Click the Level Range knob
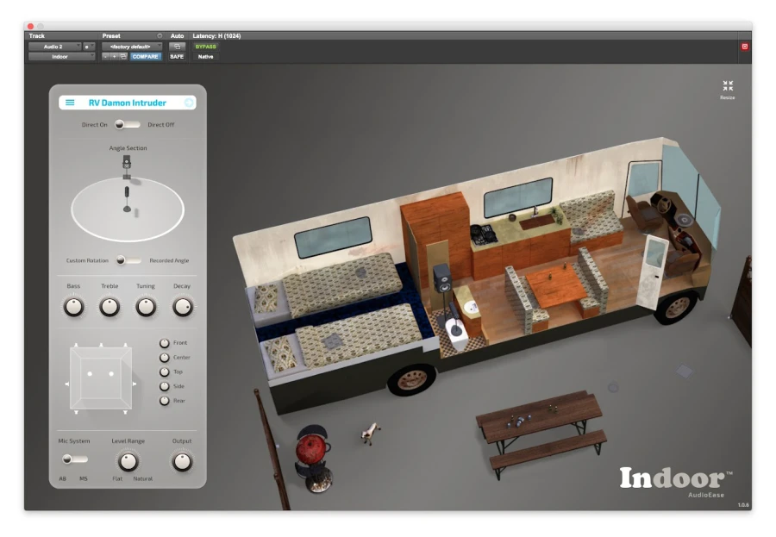 (128, 462)
